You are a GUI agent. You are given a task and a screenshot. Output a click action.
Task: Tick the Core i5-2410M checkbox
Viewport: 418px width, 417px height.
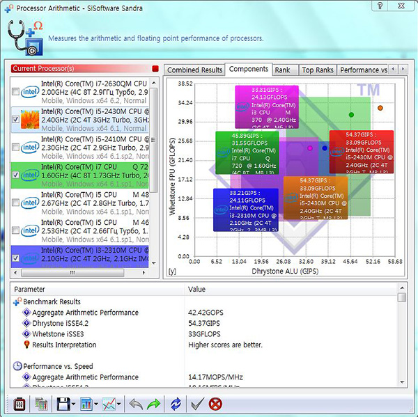click(x=16, y=148)
